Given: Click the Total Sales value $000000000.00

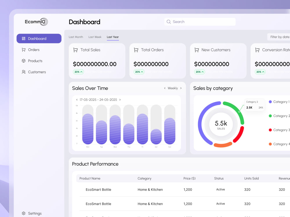Looking at the screenshot, I should click(x=95, y=64).
